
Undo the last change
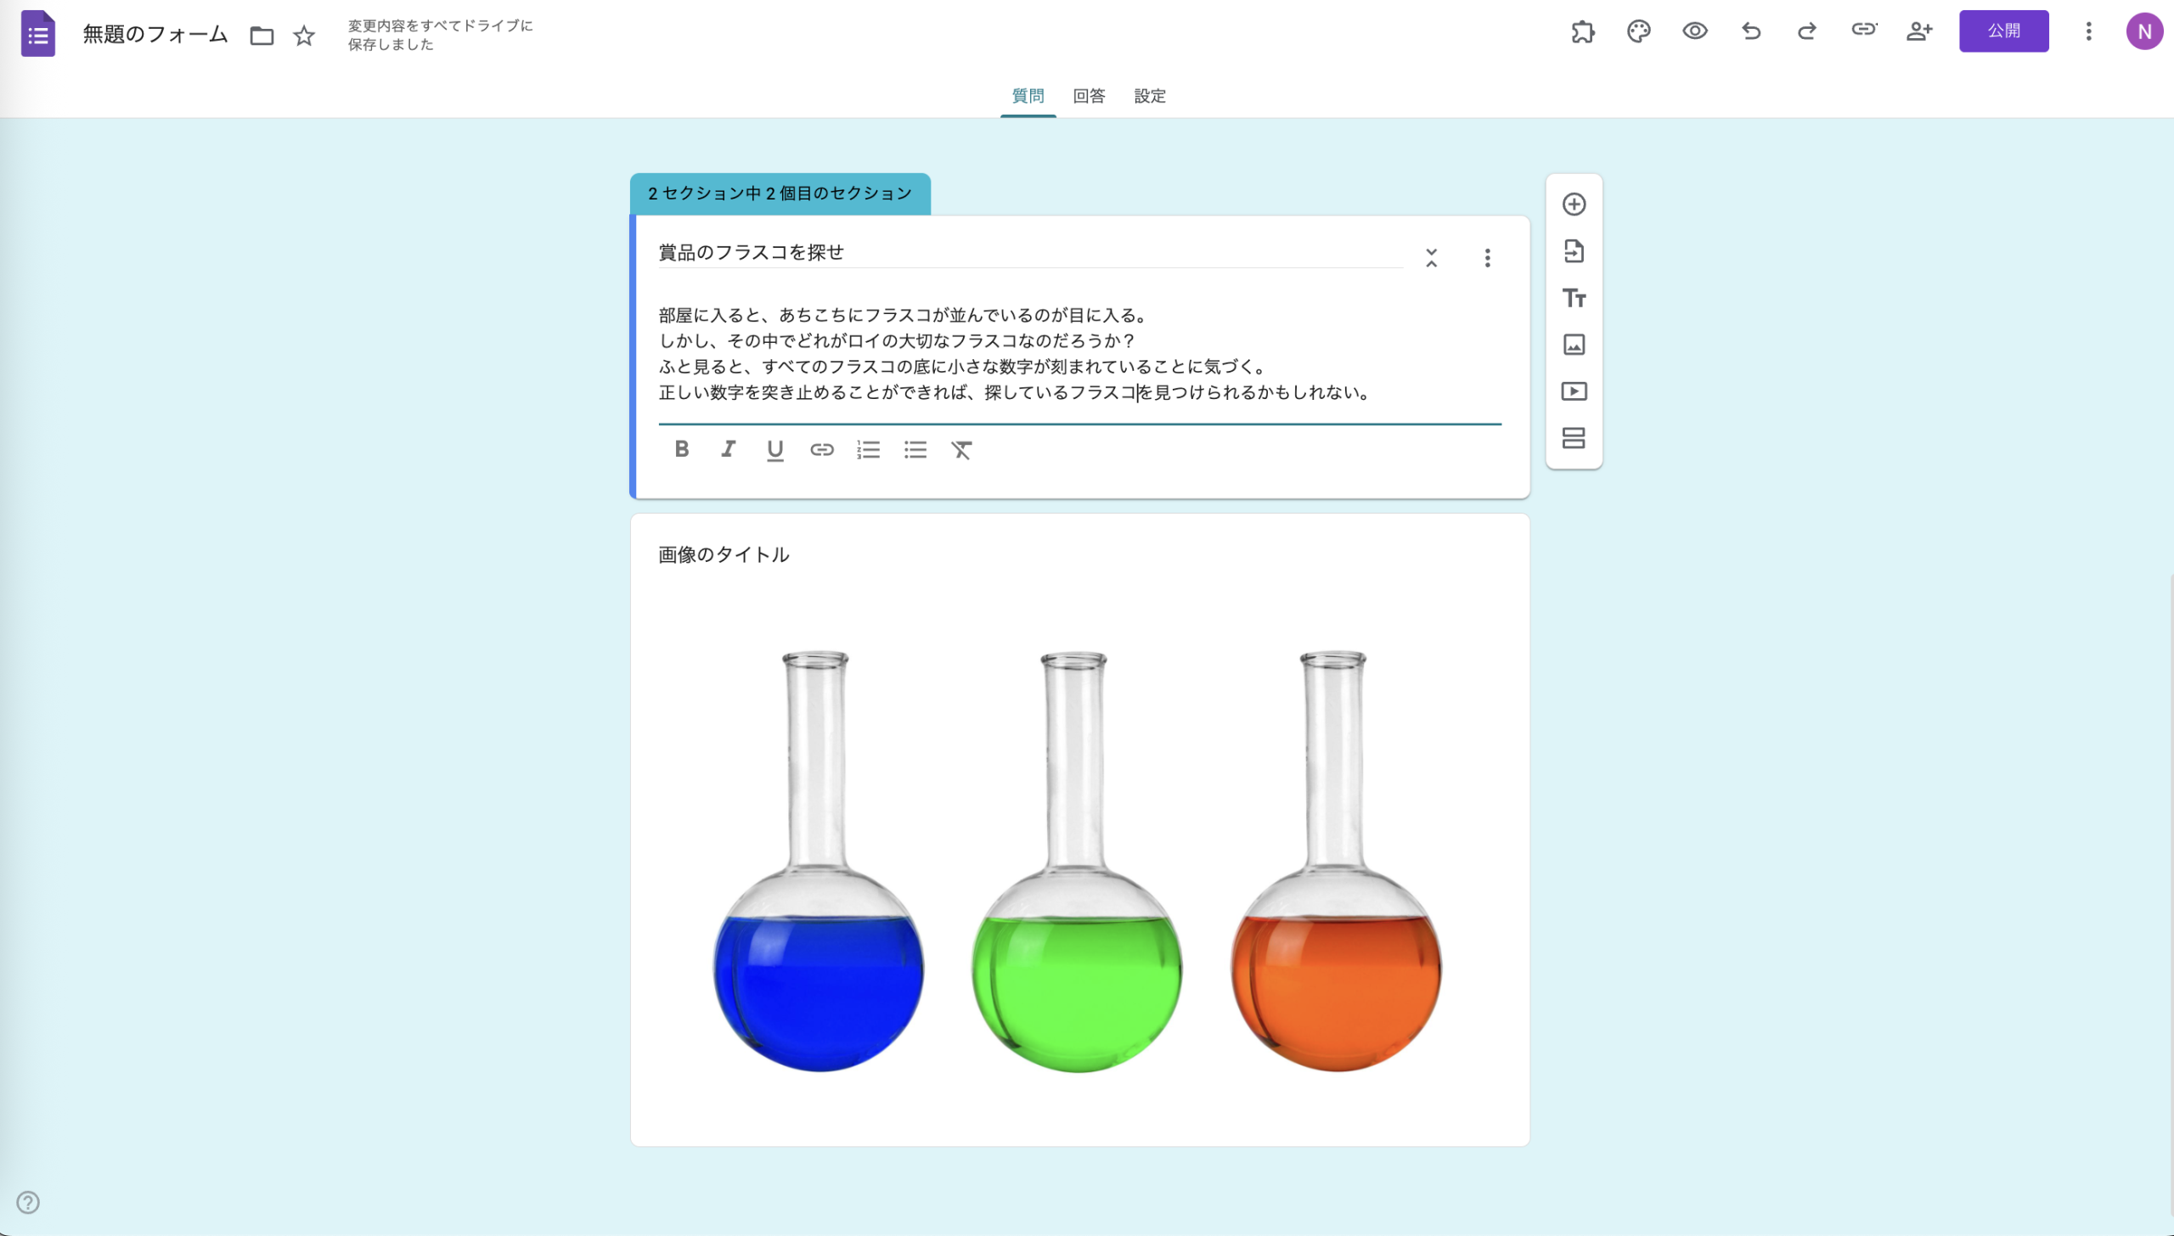tap(1750, 31)
